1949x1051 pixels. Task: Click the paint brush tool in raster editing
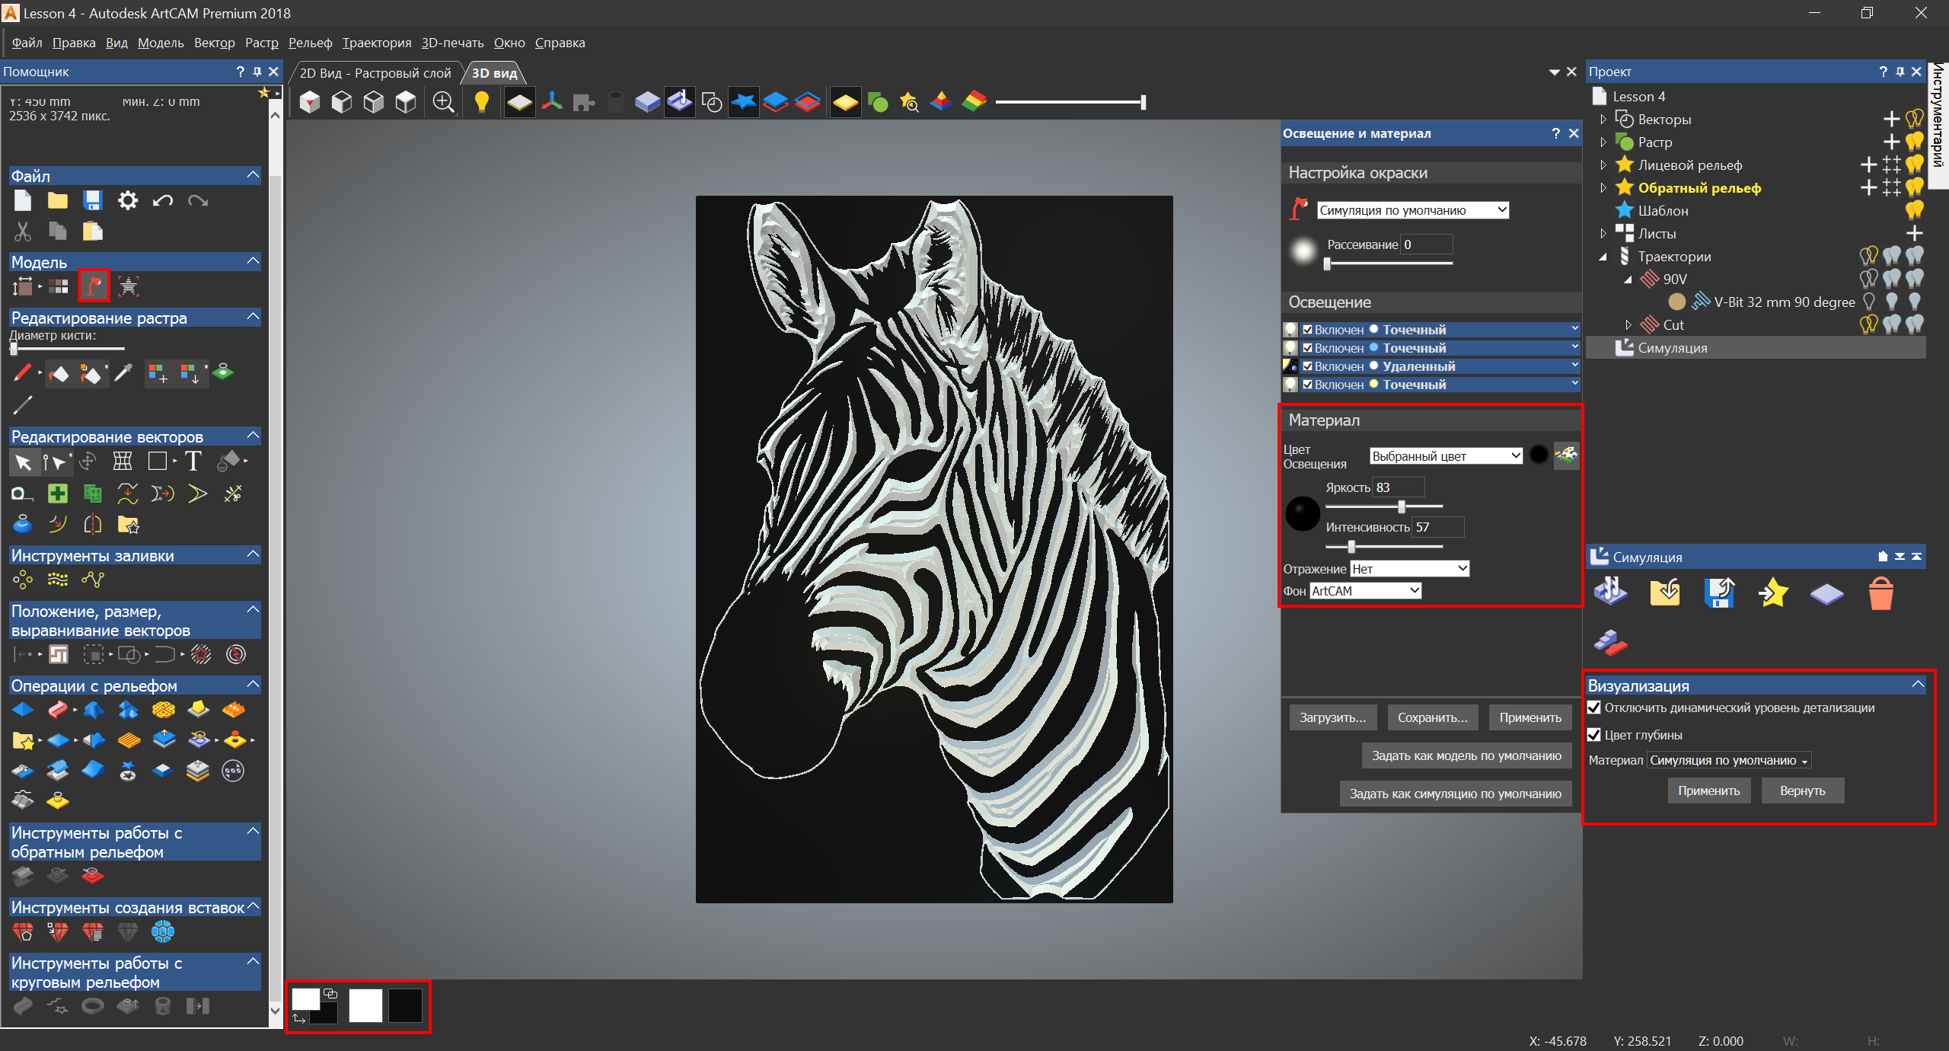click(22, 373)
